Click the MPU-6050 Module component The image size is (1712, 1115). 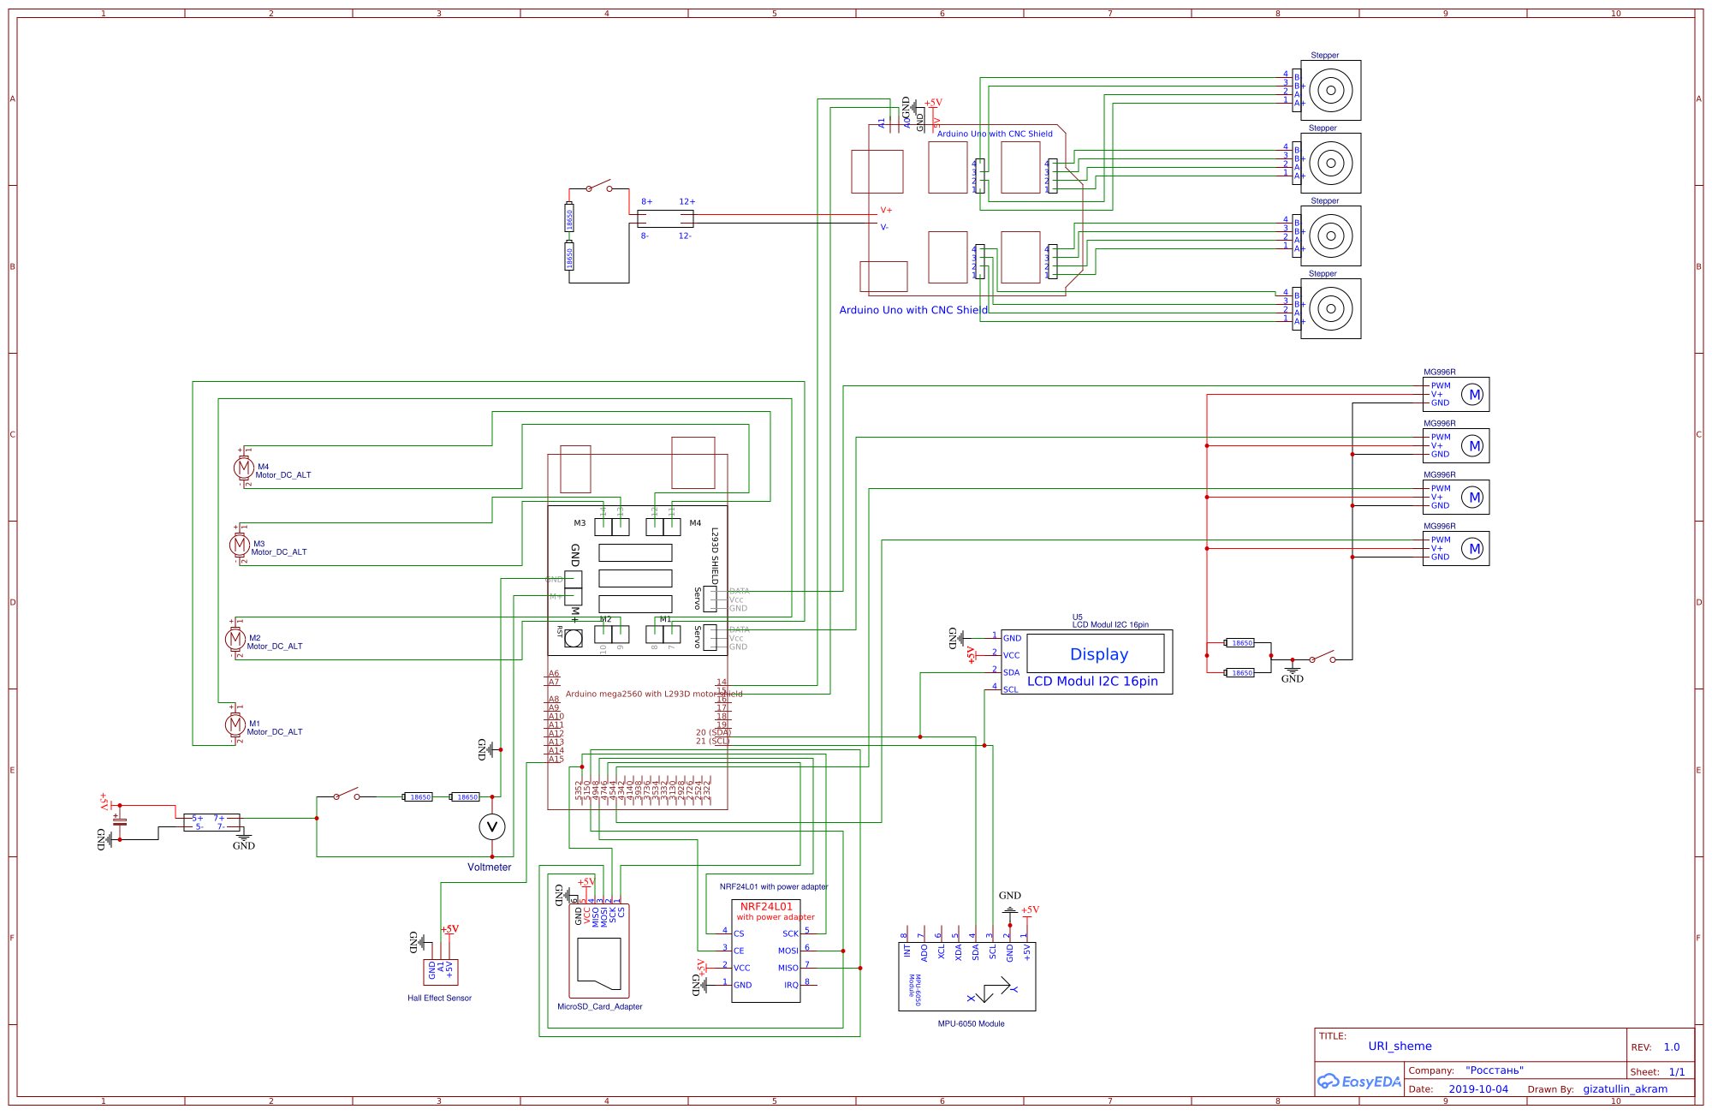pyautogui.click(x=966, y=976)
